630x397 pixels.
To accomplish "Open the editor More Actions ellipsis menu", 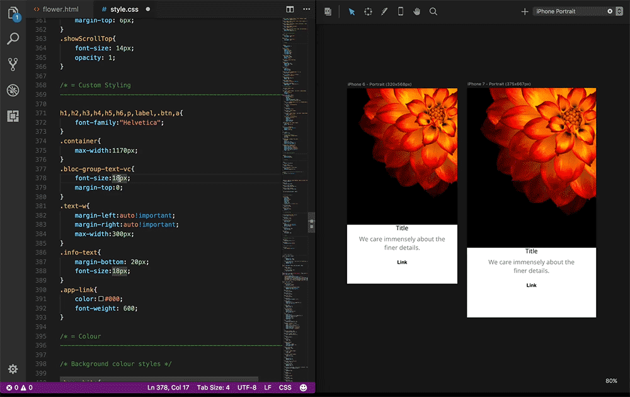I will pyautogui.click(x=307, y=9).
